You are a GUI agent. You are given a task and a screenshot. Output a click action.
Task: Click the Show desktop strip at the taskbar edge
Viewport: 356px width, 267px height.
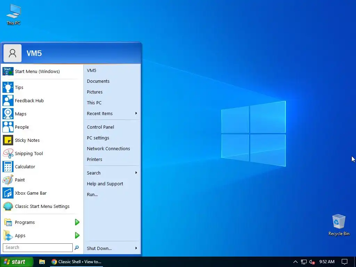click(355, 262)
